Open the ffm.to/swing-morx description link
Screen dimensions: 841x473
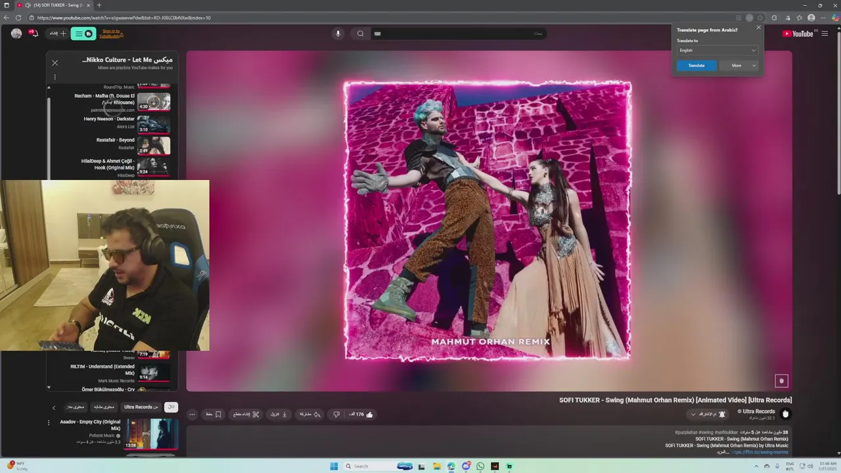pos(760,453)
